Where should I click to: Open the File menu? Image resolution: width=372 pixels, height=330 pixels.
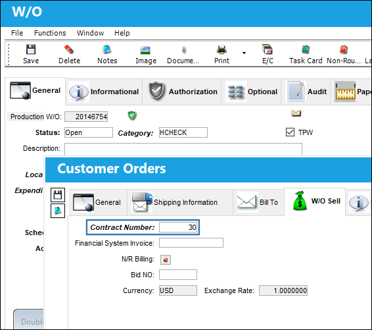click(x=17, y=33)
